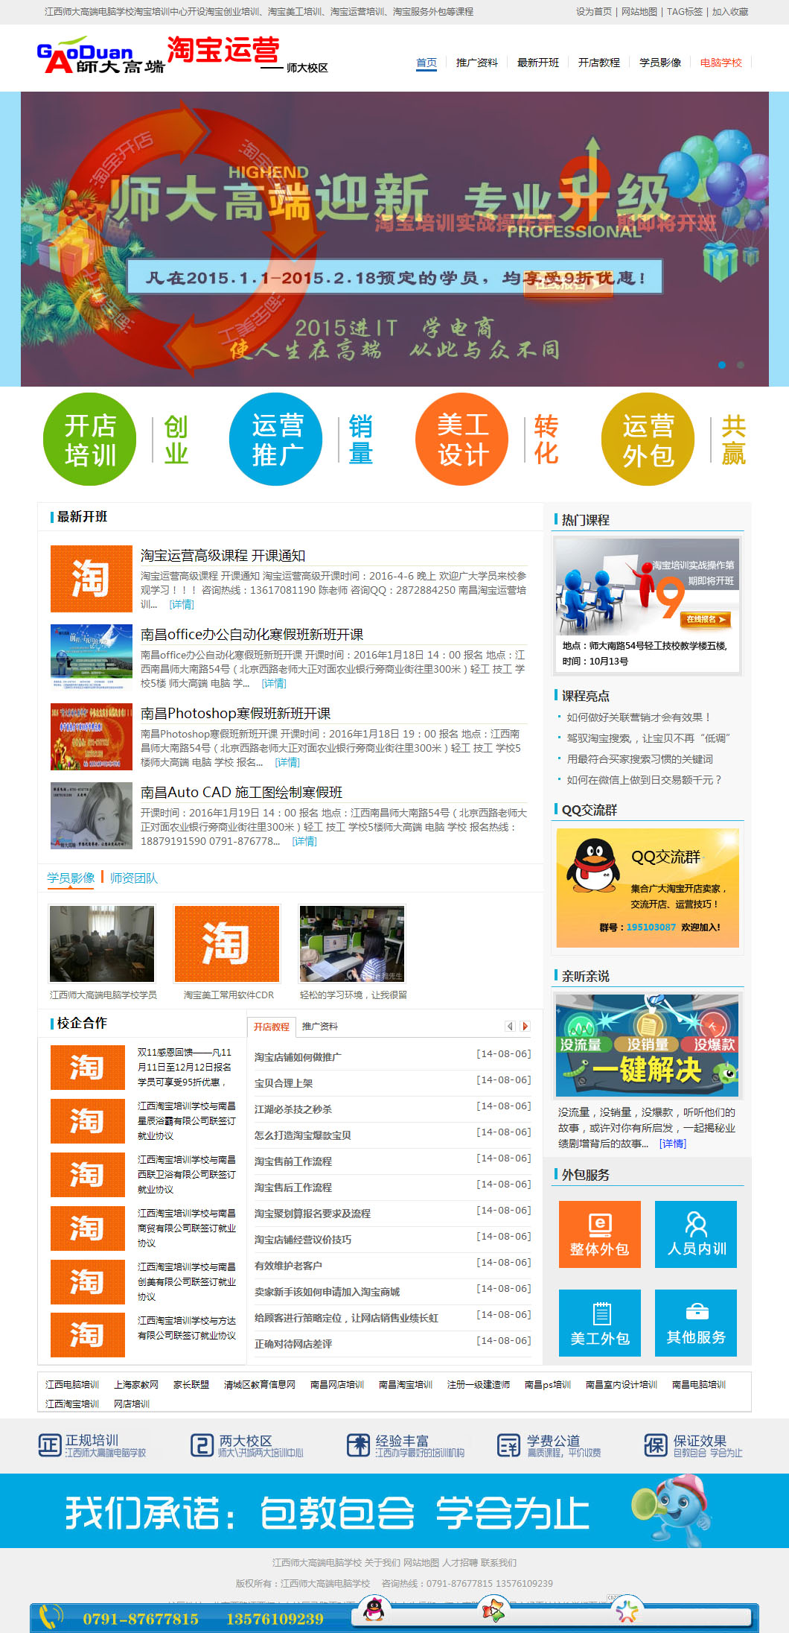Click the 学费公道 footer icon
This screenshot has height=1633, width=789.
[x=509, y=1445]
